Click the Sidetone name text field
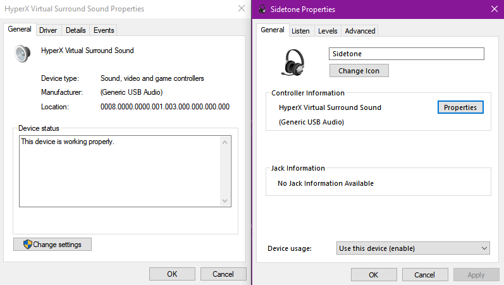This screenshot has height=285, width=504. (406, 54)
